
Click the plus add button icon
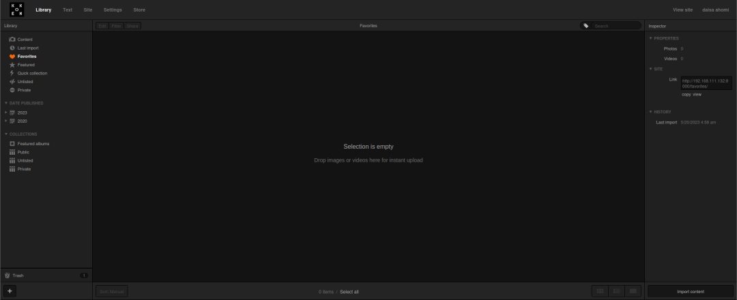(10, 291)
